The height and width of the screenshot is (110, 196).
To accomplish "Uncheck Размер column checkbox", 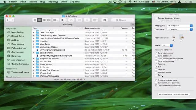I will coord(156,64).
